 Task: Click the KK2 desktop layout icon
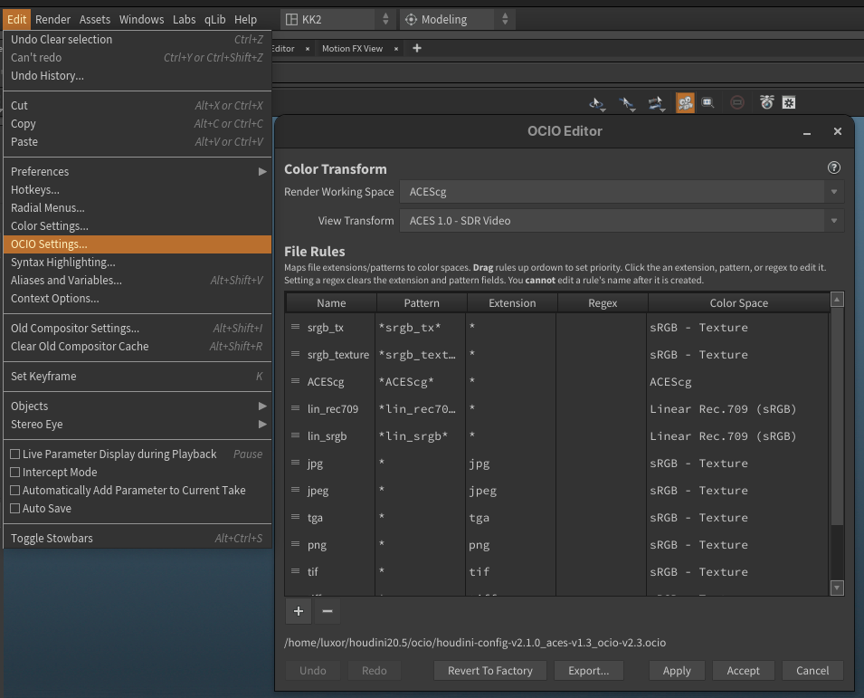point(291,20)
